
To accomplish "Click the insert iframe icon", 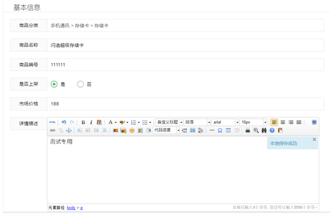I will point(148,130).
